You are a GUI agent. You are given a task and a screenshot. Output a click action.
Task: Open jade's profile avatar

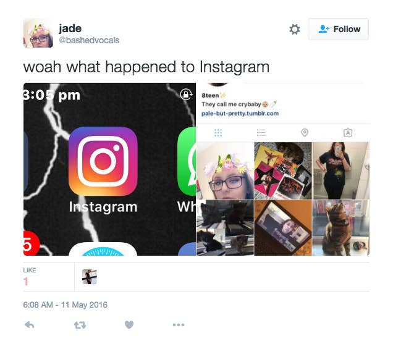pyautogui.click(x=38, y=33)
